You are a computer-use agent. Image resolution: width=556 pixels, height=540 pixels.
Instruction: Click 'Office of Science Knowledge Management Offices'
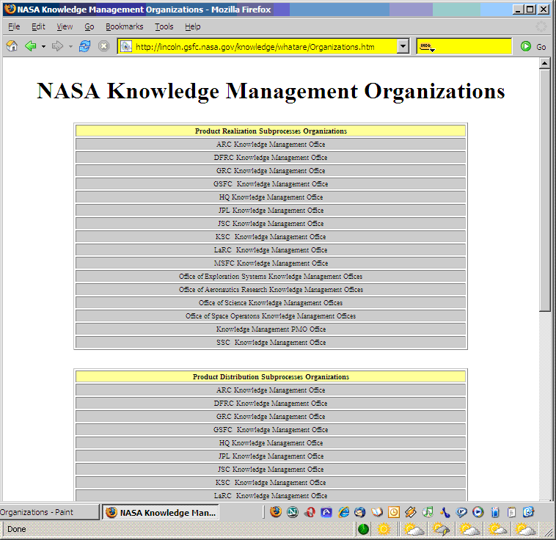coord(271,302)
